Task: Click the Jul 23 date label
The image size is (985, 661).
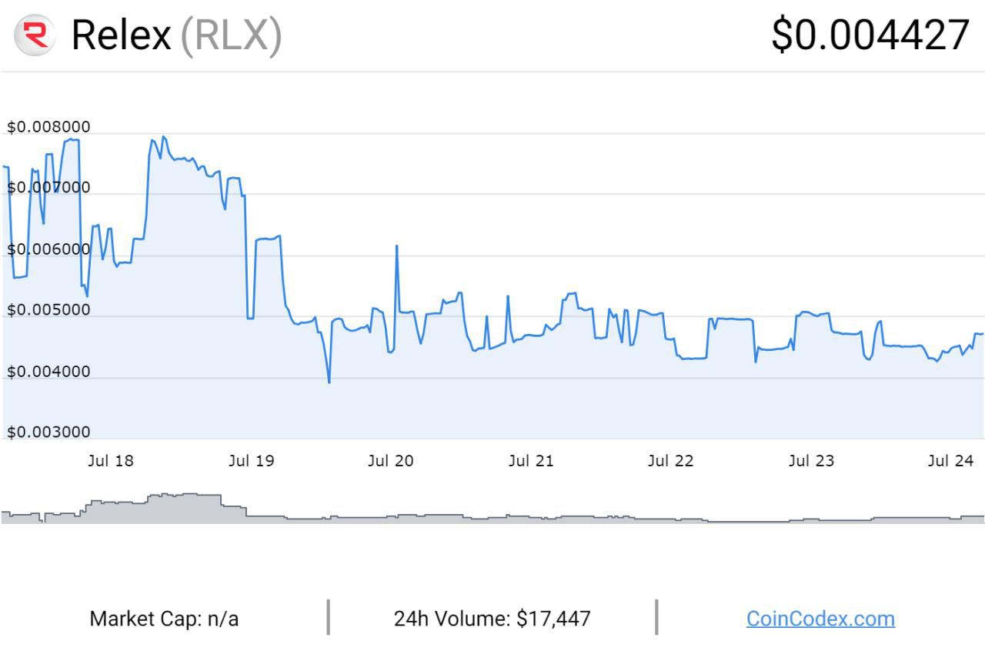Action: (811, 461)
